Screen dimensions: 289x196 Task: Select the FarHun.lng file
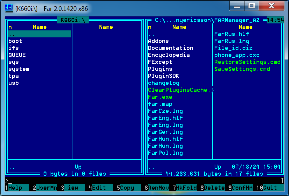[165, 146]
